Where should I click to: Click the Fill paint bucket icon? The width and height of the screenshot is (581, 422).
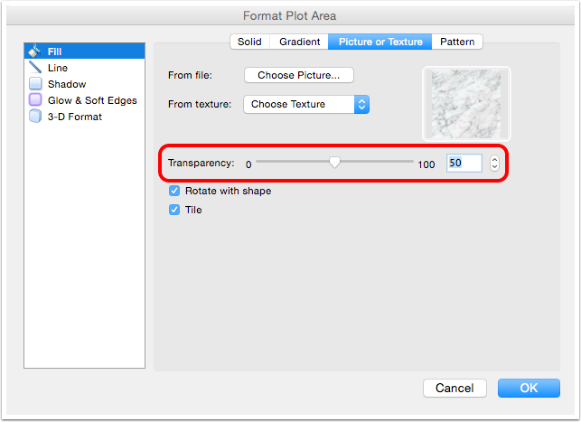click(x=35, y=52)
